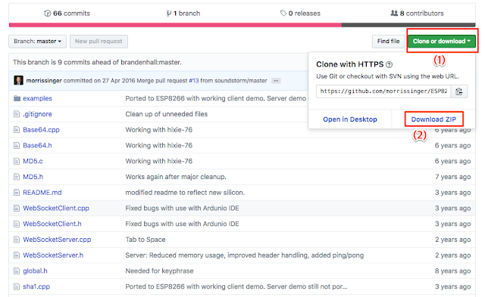Open the global.h file
Image resolution: width=485 pixels, height=297 pixels.
click(x=36, y=271)
